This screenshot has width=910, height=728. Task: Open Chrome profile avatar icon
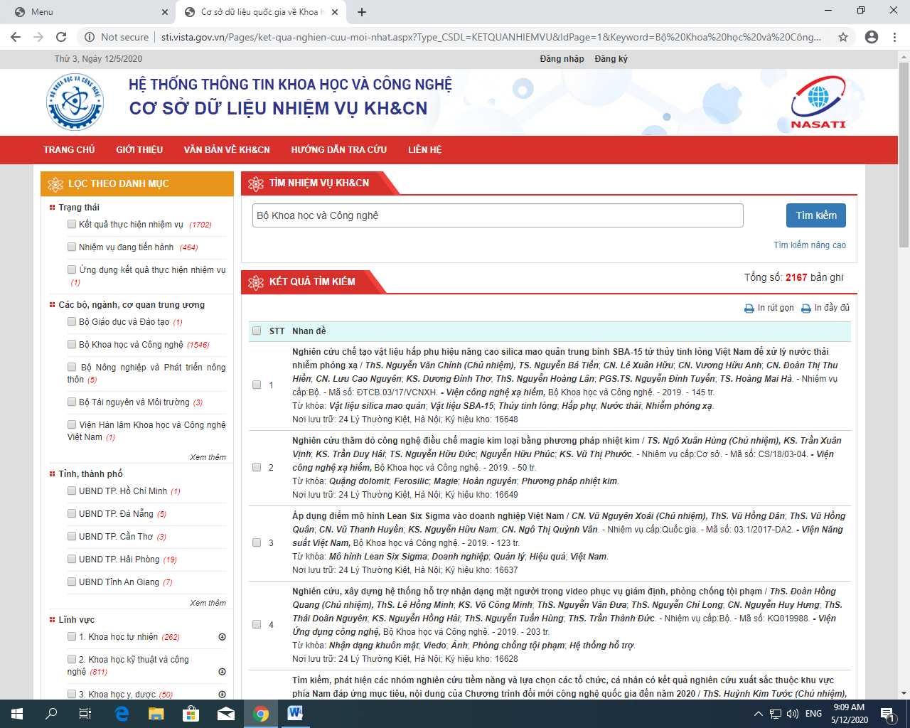tap(871, 37)
